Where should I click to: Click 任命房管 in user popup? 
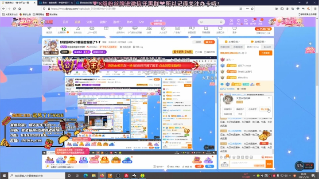(253, 109)
